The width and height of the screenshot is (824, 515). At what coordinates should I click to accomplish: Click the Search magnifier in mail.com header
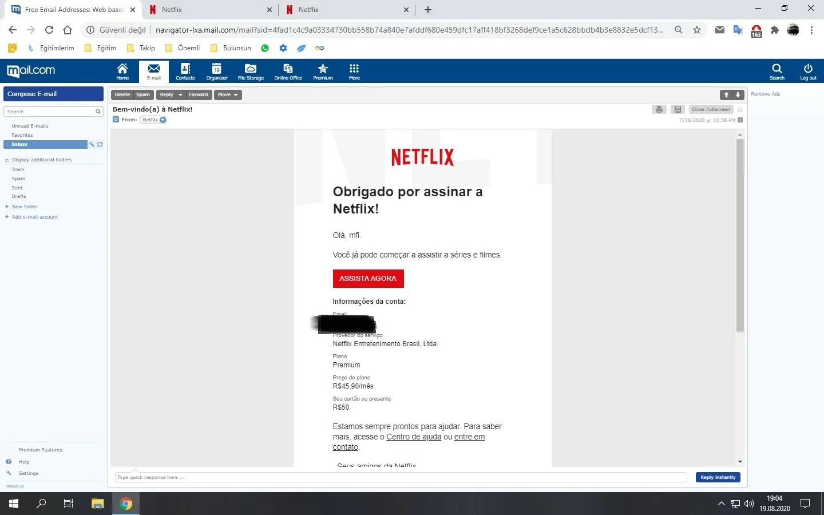(777, 72)
